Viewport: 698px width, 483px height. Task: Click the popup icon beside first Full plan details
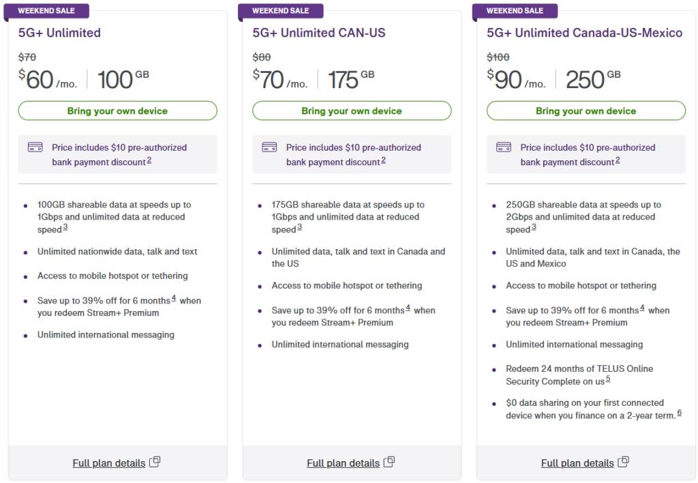155,462
